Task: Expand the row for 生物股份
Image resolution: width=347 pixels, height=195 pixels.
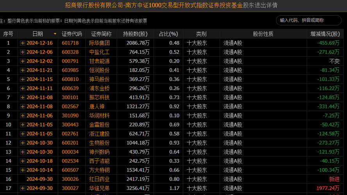Action: pos(23,143)
